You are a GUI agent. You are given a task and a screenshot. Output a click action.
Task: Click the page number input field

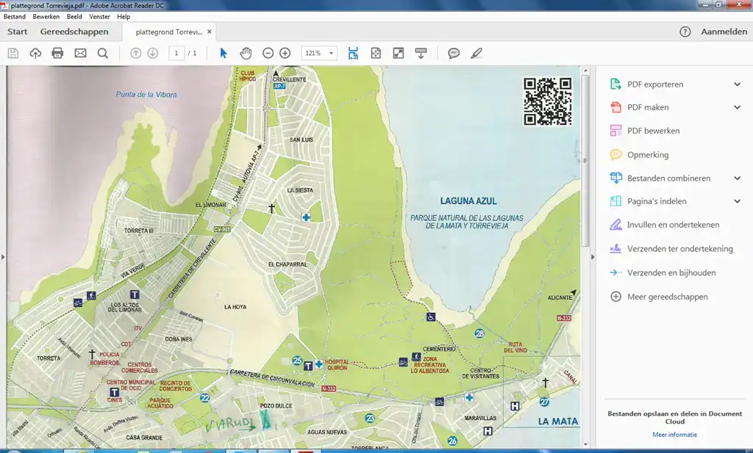(x=176, y=53)
